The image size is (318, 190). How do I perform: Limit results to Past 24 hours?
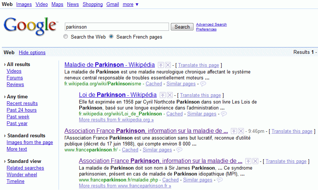[x=21, y=110]
